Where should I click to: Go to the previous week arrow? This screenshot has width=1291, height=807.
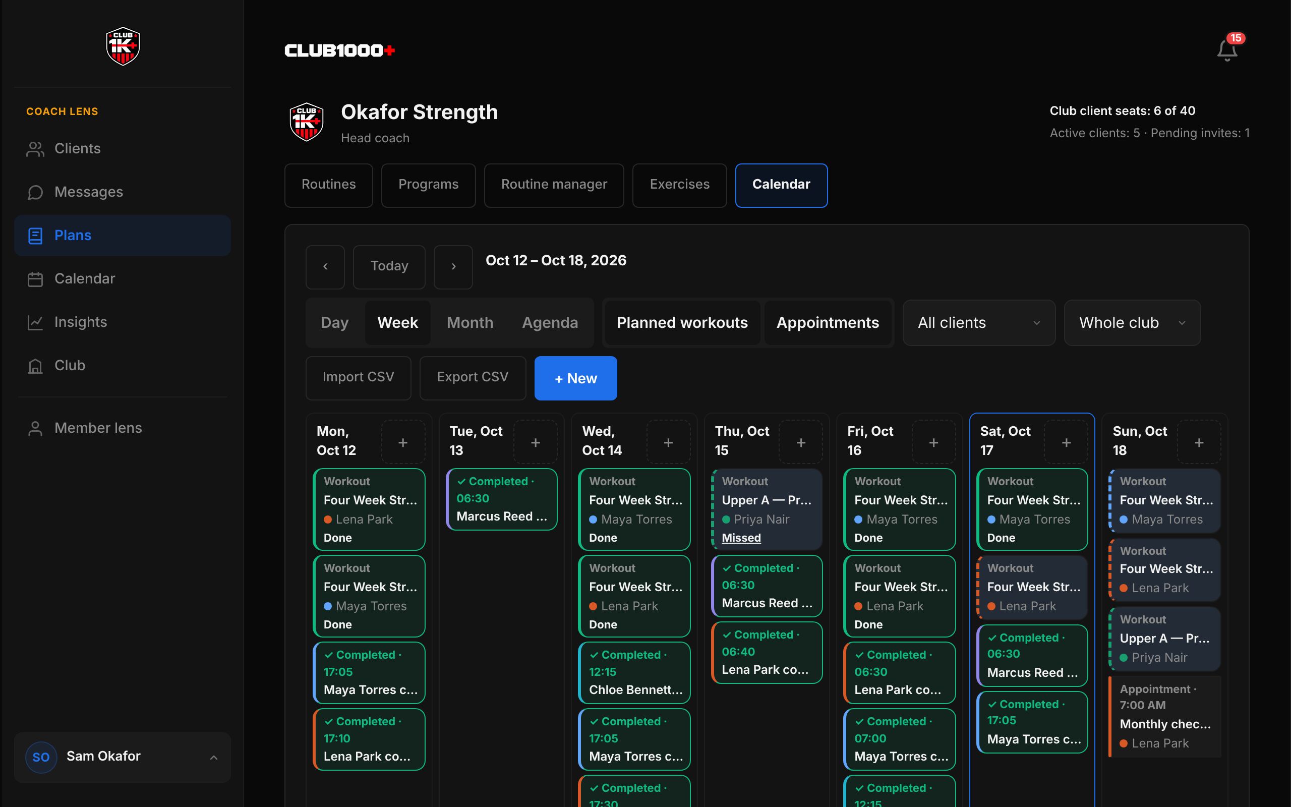pyautogui.click(x=325, y=267)
